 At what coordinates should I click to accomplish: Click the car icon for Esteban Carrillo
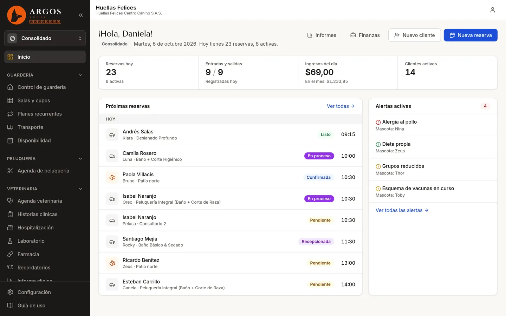point(112,284)
